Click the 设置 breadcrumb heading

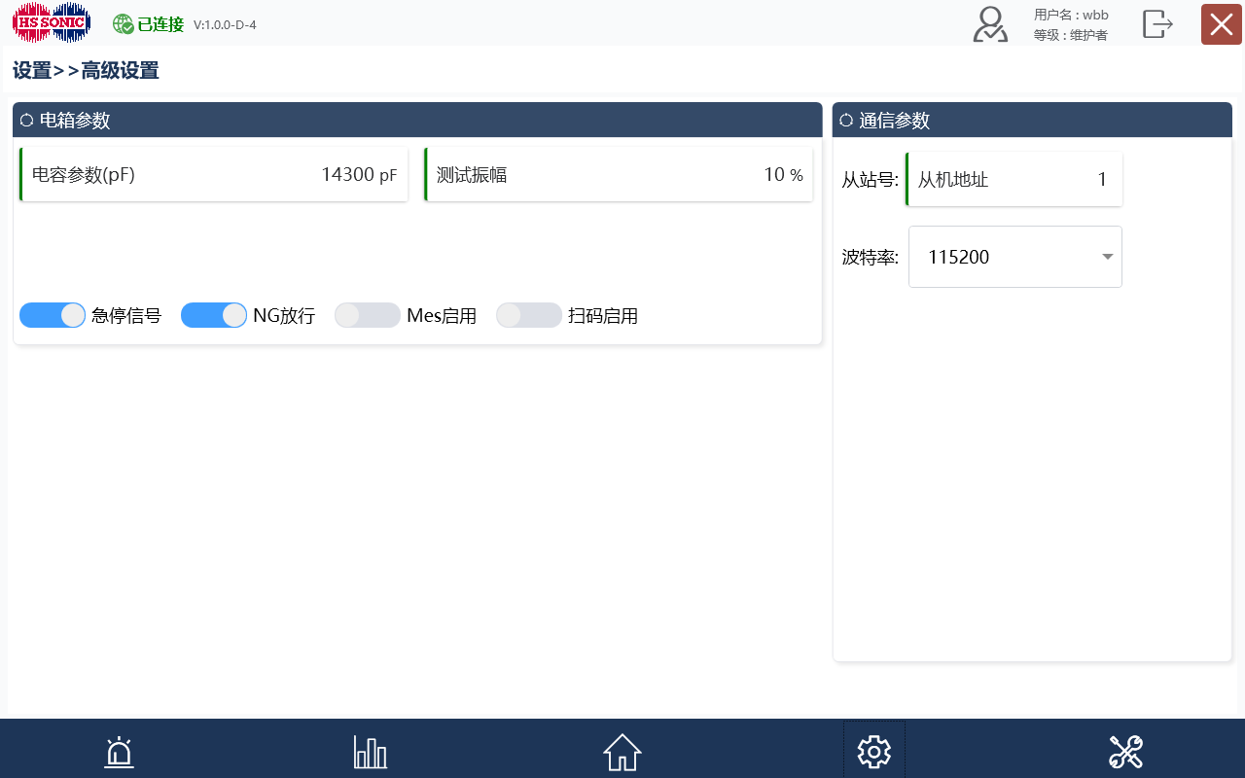(32, 71)
